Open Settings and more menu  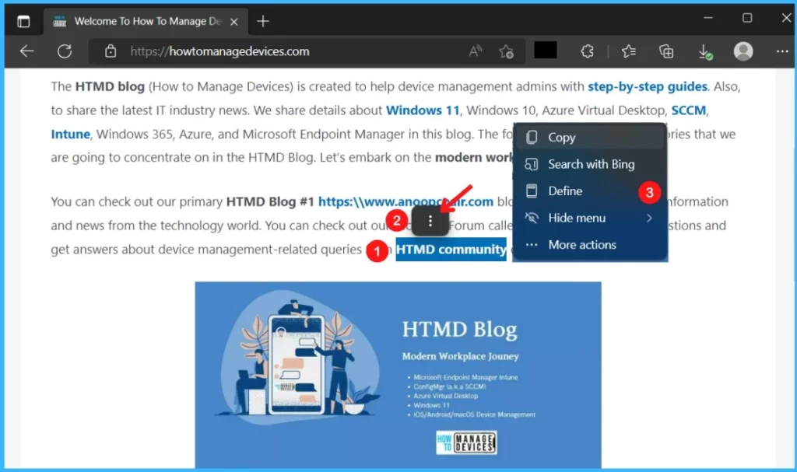pos(782,51)
